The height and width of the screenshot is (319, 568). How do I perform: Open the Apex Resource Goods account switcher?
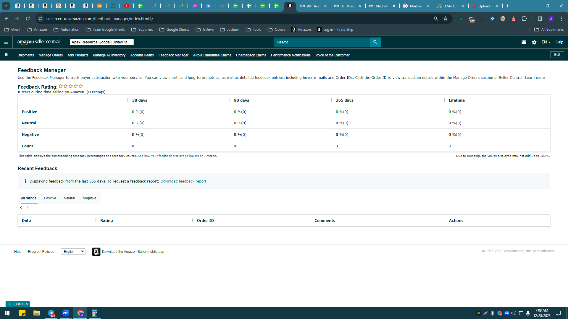(102, 42)
